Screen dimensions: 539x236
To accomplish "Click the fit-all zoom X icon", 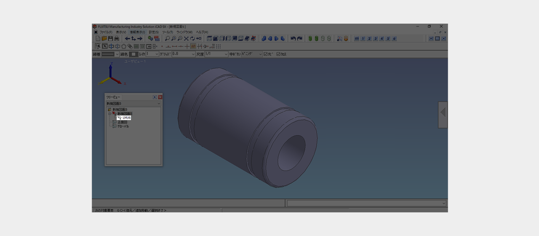I will click(x=186, y=39).
